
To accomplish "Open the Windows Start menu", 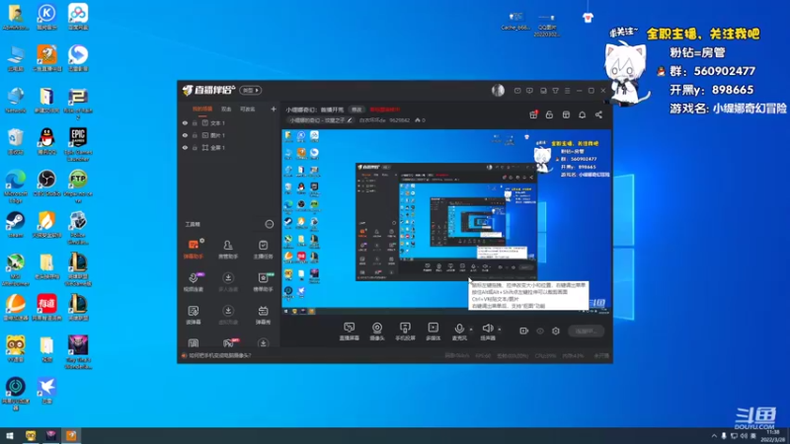I will [10, 435].
